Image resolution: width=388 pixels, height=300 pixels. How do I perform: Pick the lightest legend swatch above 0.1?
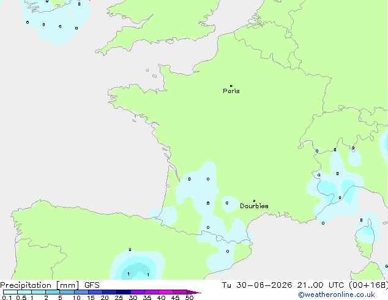pyautogui.click(x=10, y=292)
